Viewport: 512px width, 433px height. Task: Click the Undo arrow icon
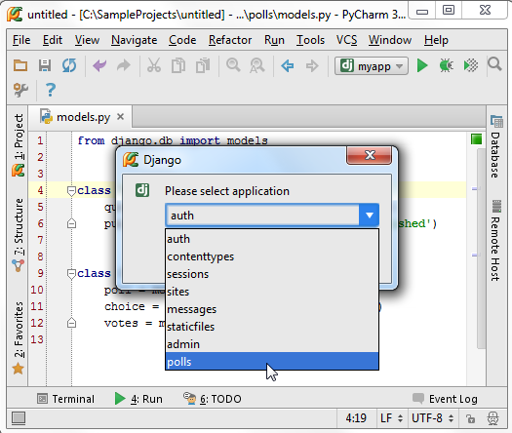99,65
